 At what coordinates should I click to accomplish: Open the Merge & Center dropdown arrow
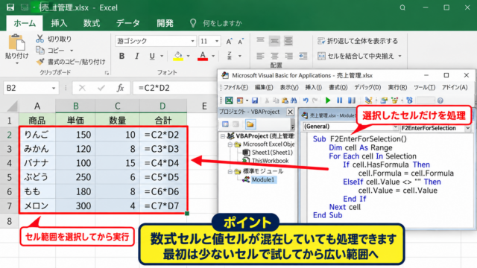point(399,56)
